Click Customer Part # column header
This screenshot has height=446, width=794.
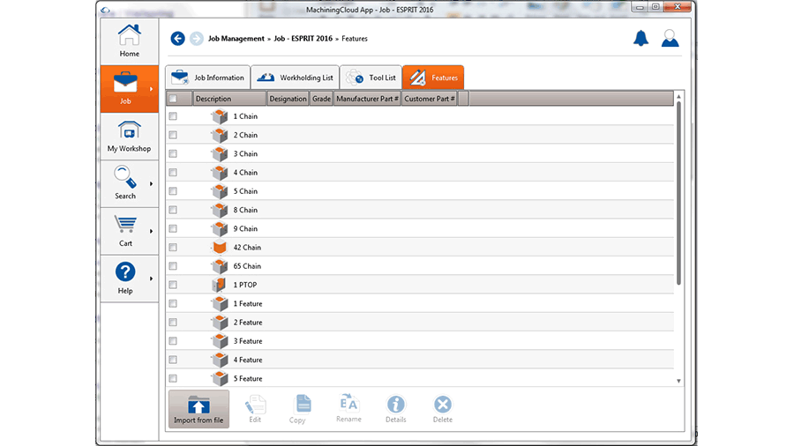430,99
